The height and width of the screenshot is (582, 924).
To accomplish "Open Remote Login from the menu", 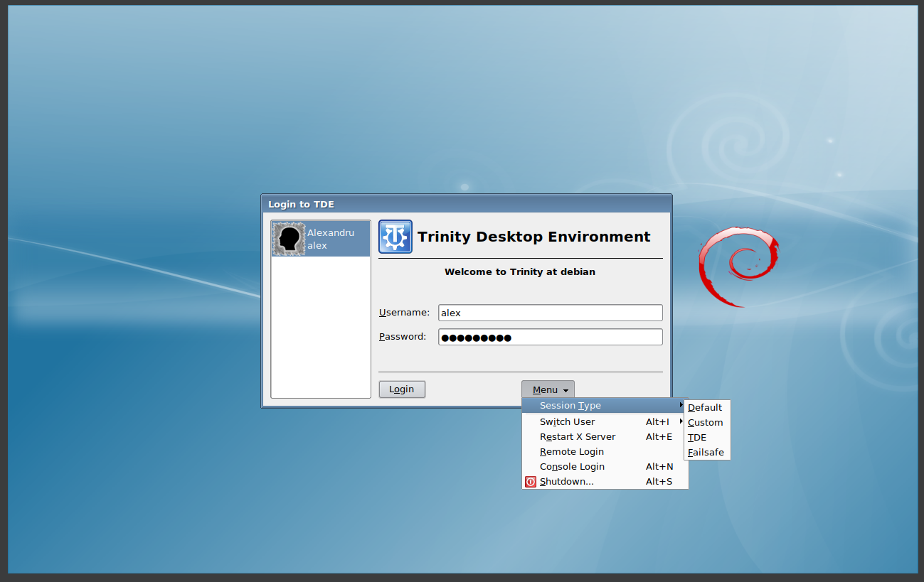I will tap(571, 451).
